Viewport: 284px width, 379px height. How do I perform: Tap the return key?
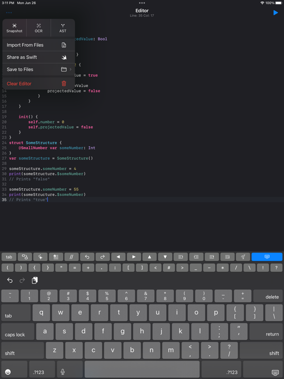266,332
